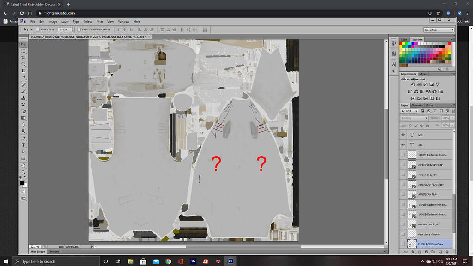473x266 pixels.
Task: Open the Filter menu
Action: click(99, 21)
